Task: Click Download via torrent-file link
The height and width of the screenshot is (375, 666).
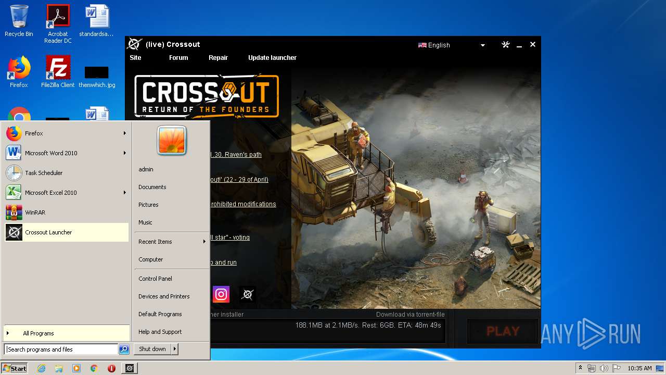Action: pos(411,315)
